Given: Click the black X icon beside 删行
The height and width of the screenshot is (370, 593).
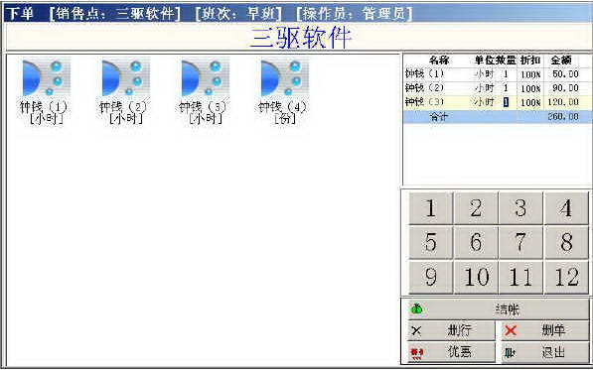Looking at the screenshot, I should (x=416, y=331).
